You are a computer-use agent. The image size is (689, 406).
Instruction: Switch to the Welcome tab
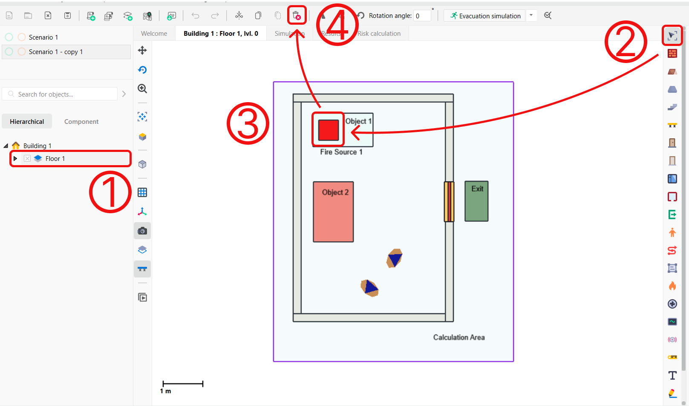154,34
